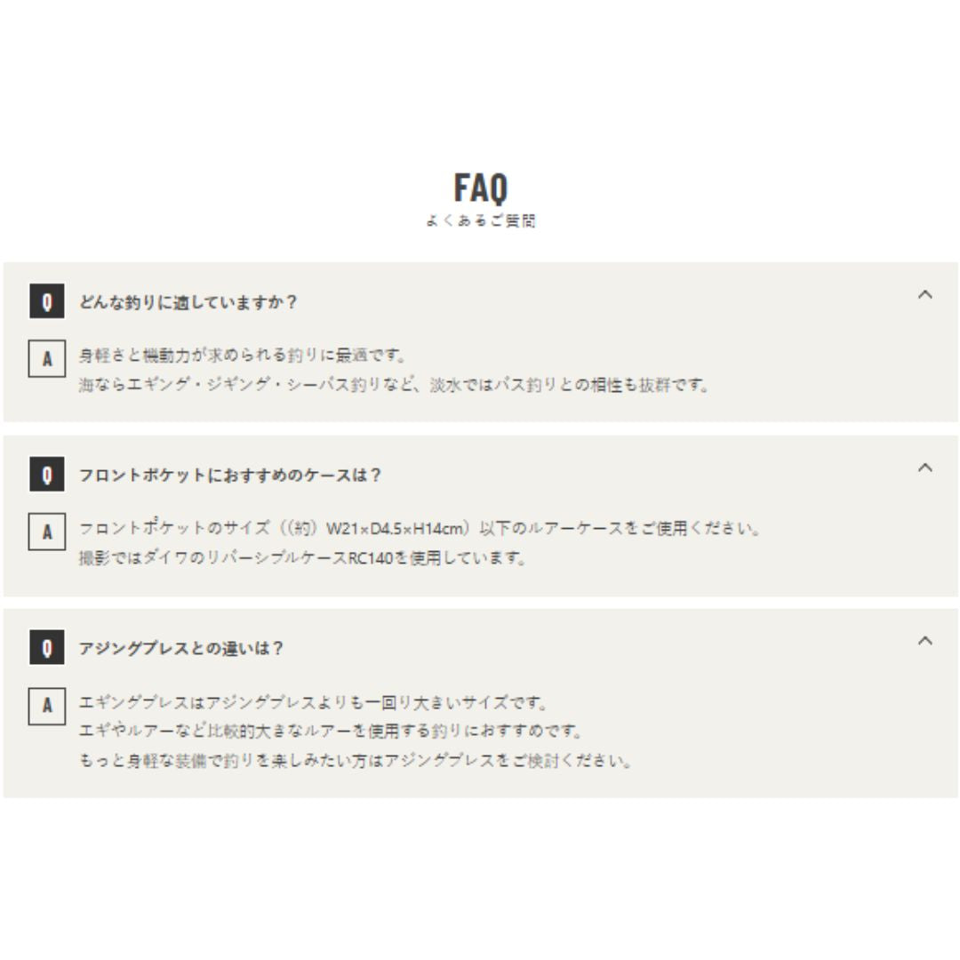Click the line エギングプレスはアジングプレスよりも一回り大きいサイズです
The image size is (960, 960).
pos(314,702)
